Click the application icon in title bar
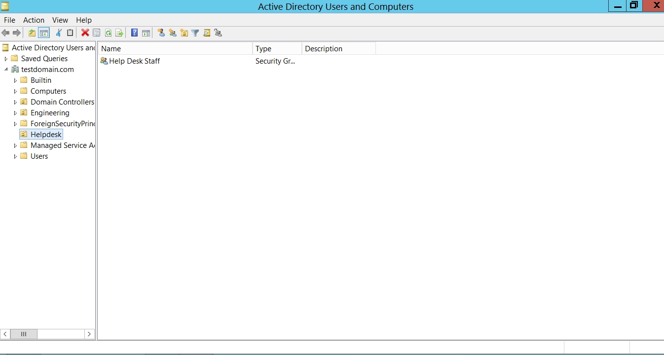Image resolution: width=664 pixels, height=355 pixels. coord(5,6)
